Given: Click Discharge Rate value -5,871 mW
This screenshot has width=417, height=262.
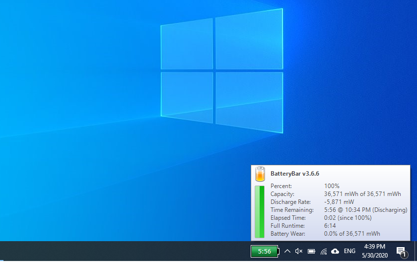Looking at the screenshot, I should 339,202.
